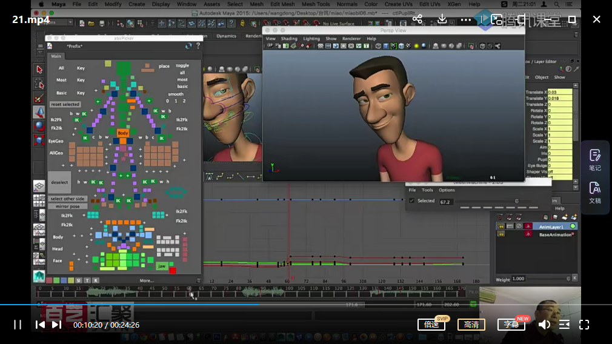Open the Channel Box Object menu
The height and width of the screenshot is (344, 612).
coord(541,78)
